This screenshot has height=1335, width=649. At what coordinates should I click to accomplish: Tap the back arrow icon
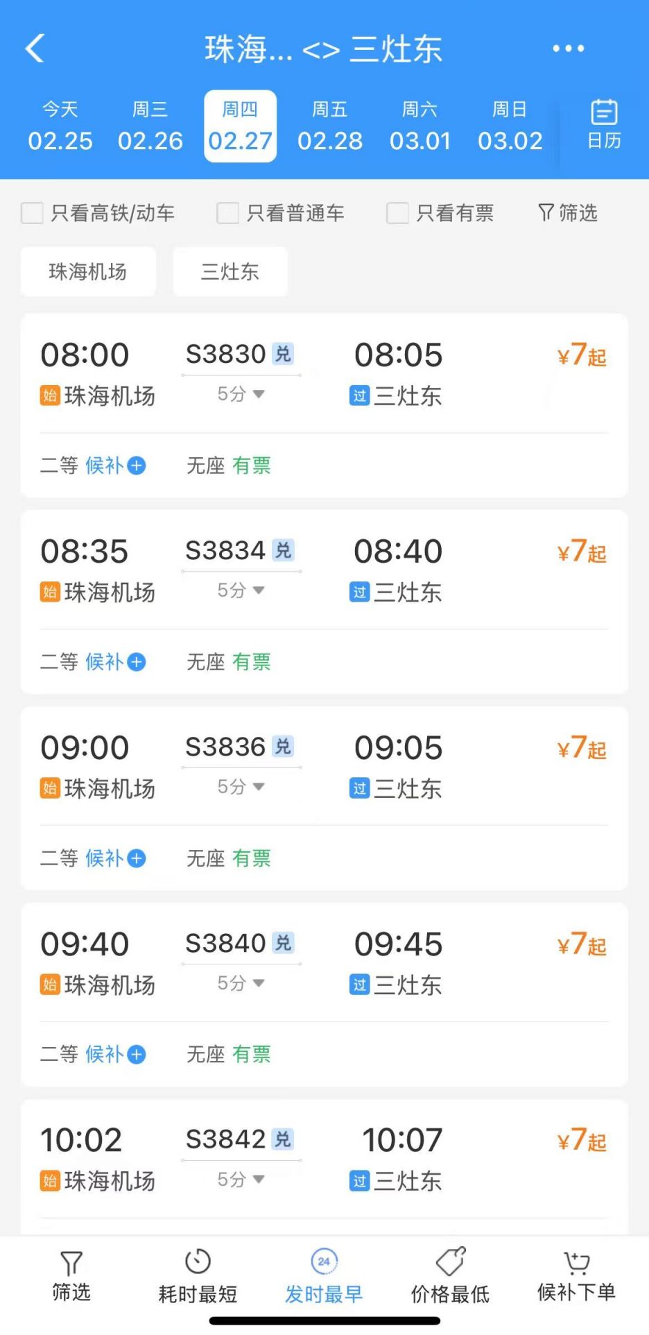35,49
